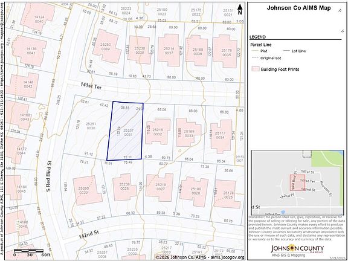Click building 14160 0043
The width and height of the screenshot is (348, 261).
[x=18, y=115]
